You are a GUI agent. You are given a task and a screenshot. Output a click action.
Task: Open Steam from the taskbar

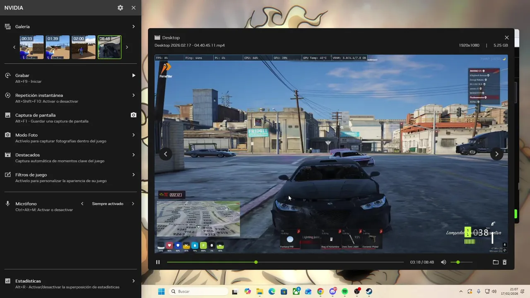pos(369,291)
